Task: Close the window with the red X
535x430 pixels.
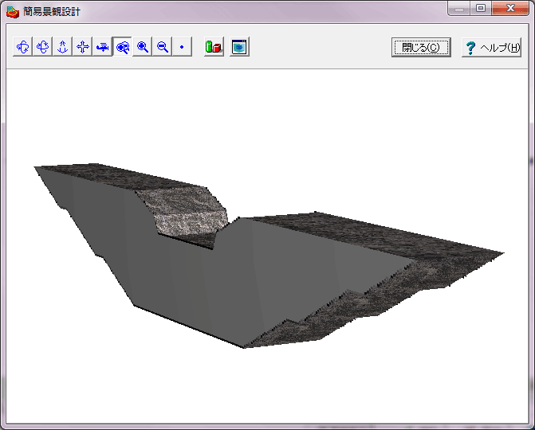Action: pos(510,8)
